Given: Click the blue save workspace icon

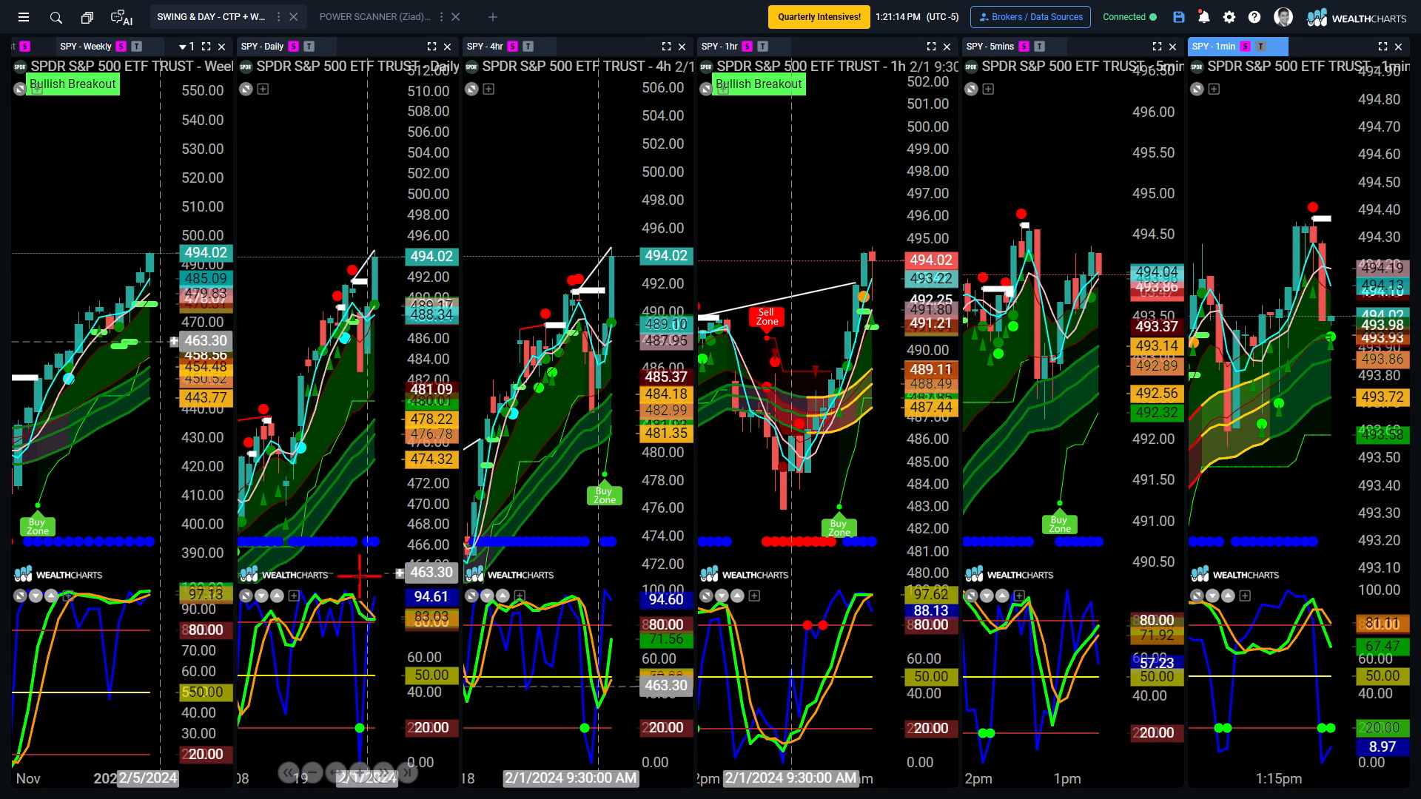Looking at the screenshot, I should point(1179,17).
